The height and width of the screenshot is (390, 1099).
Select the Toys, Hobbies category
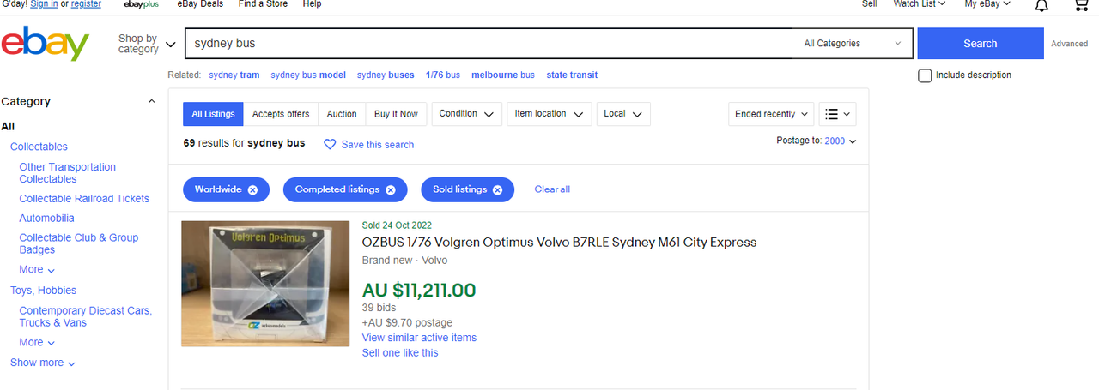(x=43, y=291)
